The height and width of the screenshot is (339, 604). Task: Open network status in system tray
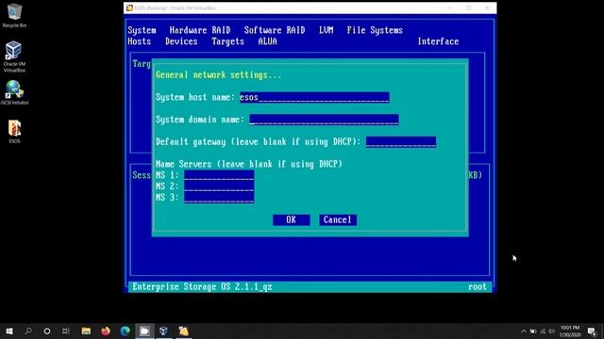pyautogui.click(x=543, y=331)
